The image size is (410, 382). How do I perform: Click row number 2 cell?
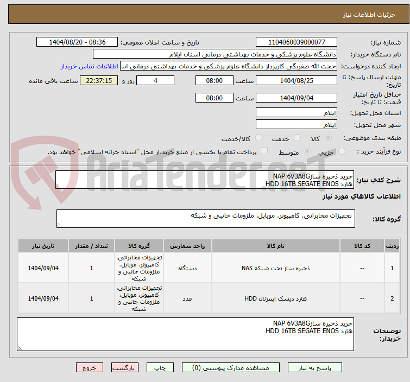392,298
